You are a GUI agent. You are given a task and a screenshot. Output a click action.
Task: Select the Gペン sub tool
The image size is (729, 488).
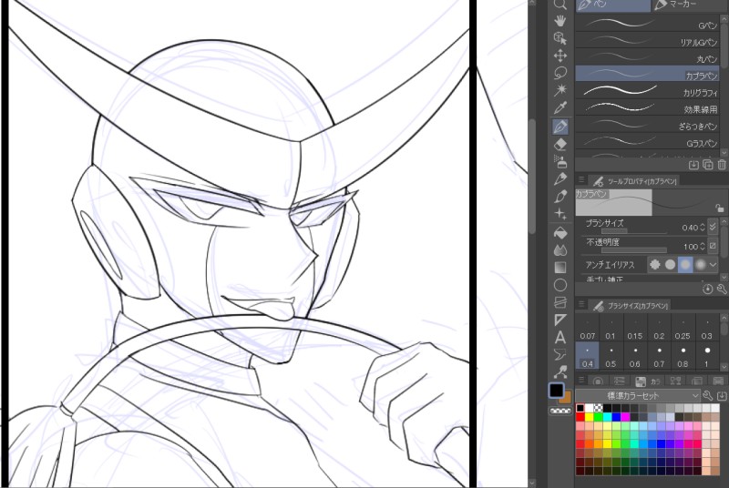647,24
